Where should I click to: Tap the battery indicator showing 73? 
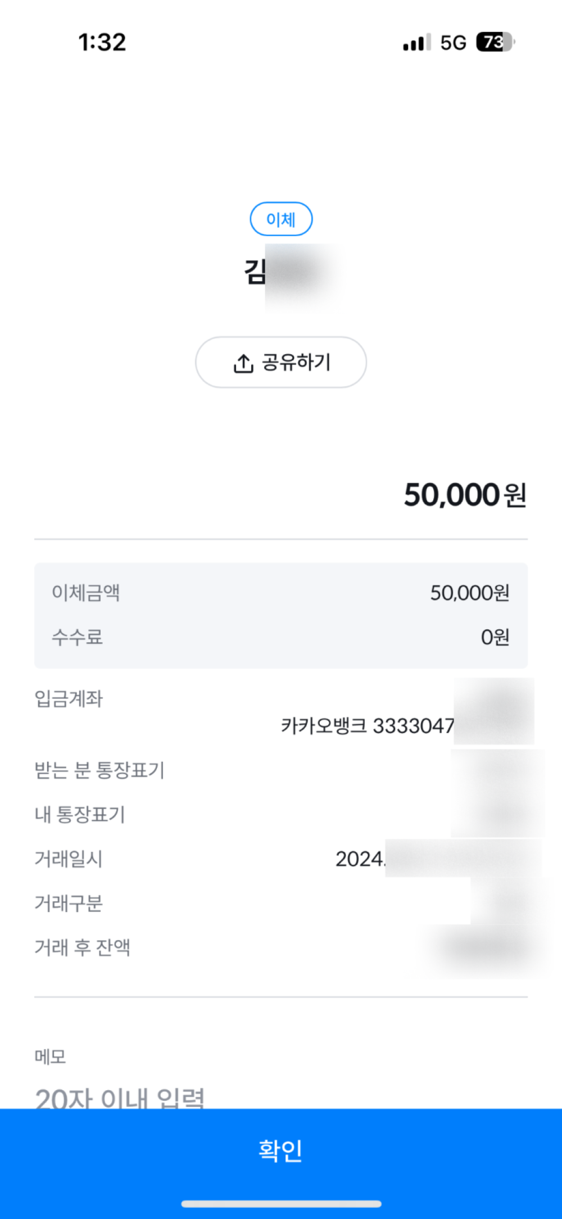coord(495,42)
